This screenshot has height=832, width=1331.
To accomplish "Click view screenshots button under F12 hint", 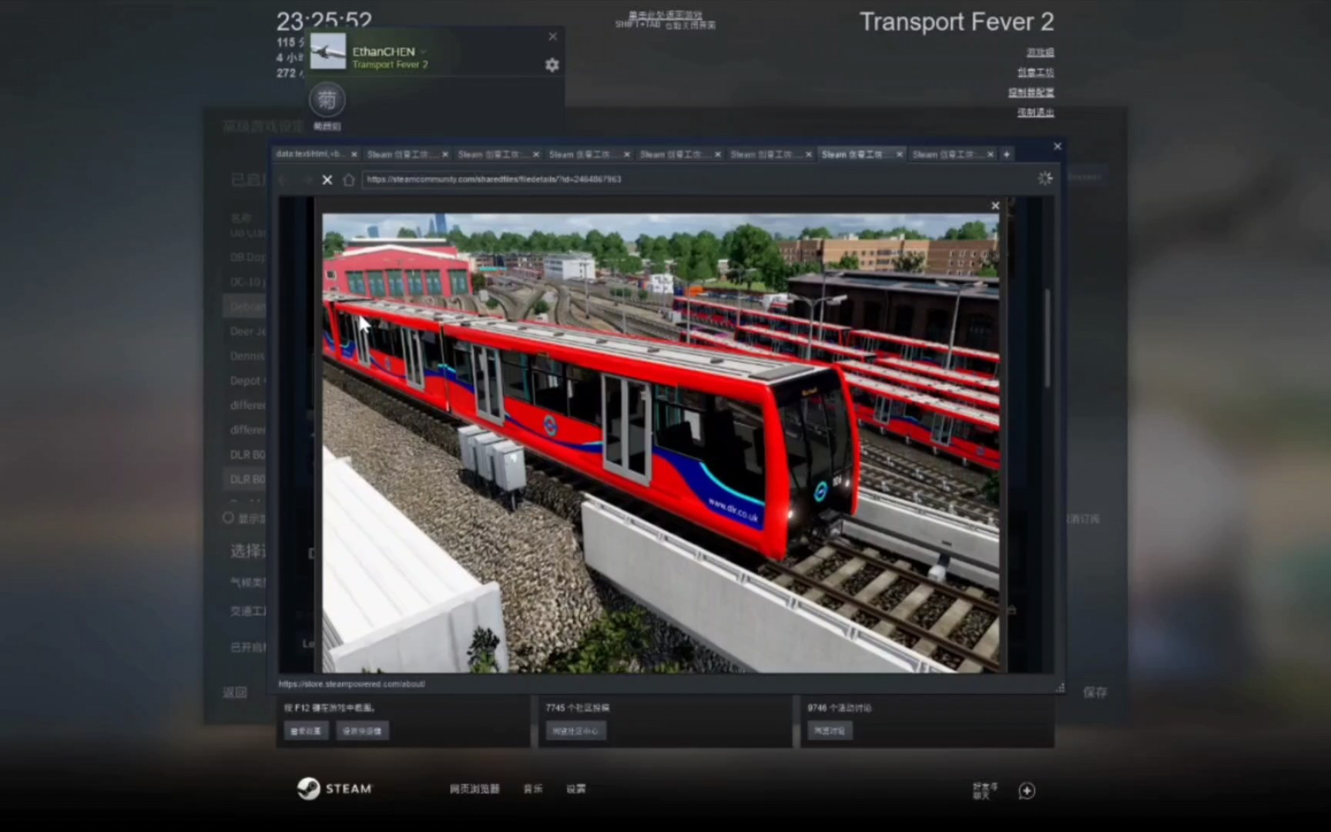I will click(x=306, y=730).
